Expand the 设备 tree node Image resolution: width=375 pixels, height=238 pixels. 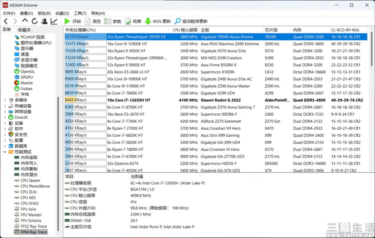click(5, 123)
